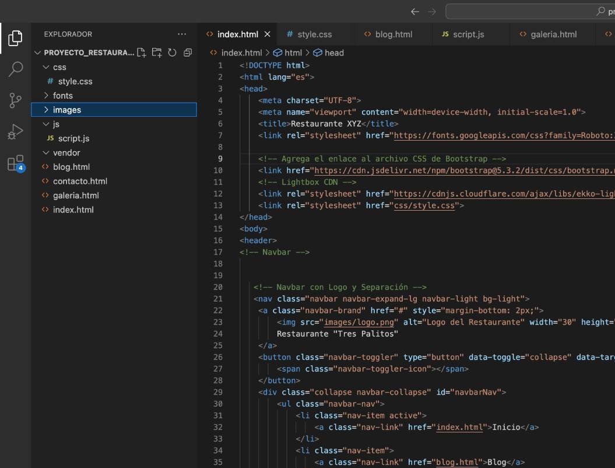This screenshot has width=615, height=468.
Task: Open the Search view in the Activity Bar
Action: [x=15, y=68]
